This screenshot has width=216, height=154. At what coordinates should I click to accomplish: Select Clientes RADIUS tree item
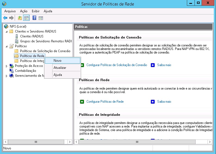32,36
